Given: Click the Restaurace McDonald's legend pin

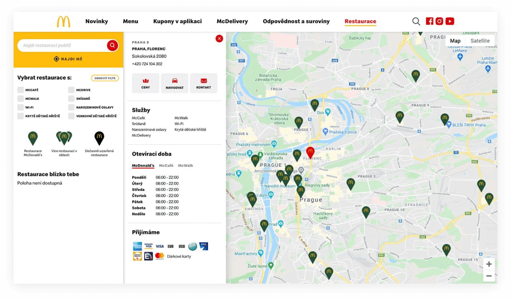Looking at the screenshot, I should (33, 138).
